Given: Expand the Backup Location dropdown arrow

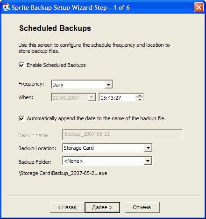Looking at the screenshot, I should tap(148, 147).
